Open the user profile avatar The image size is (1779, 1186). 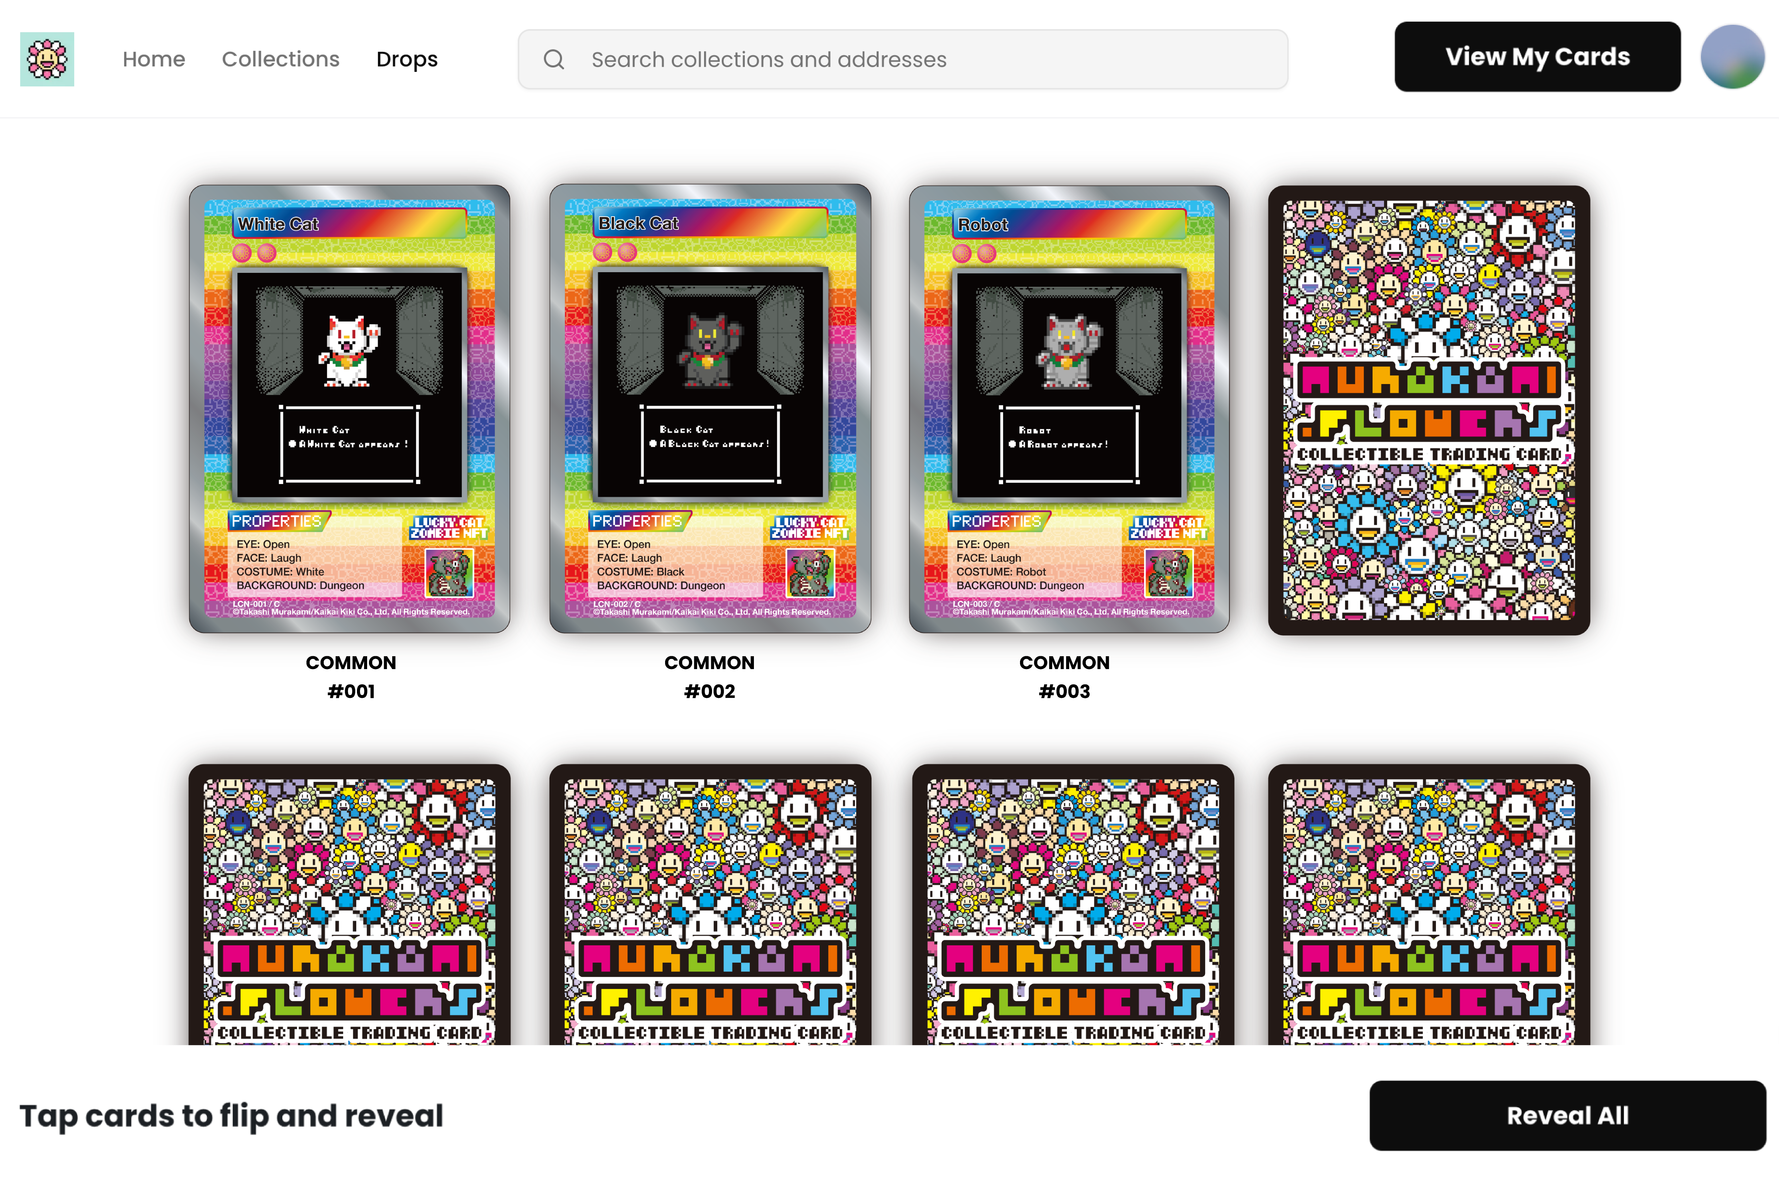click(1732, 57)
